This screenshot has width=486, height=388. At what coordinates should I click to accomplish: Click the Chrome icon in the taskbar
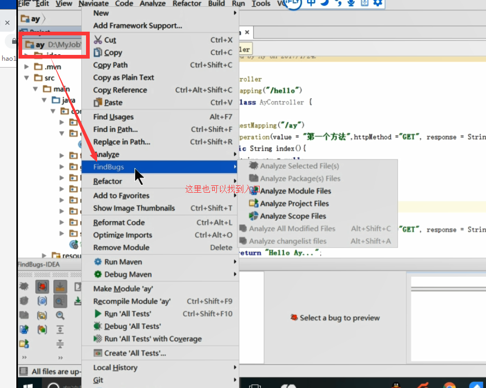click(449, 385)
